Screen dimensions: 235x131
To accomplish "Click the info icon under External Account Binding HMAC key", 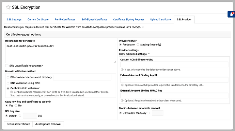I will click(x=122, y=101).
